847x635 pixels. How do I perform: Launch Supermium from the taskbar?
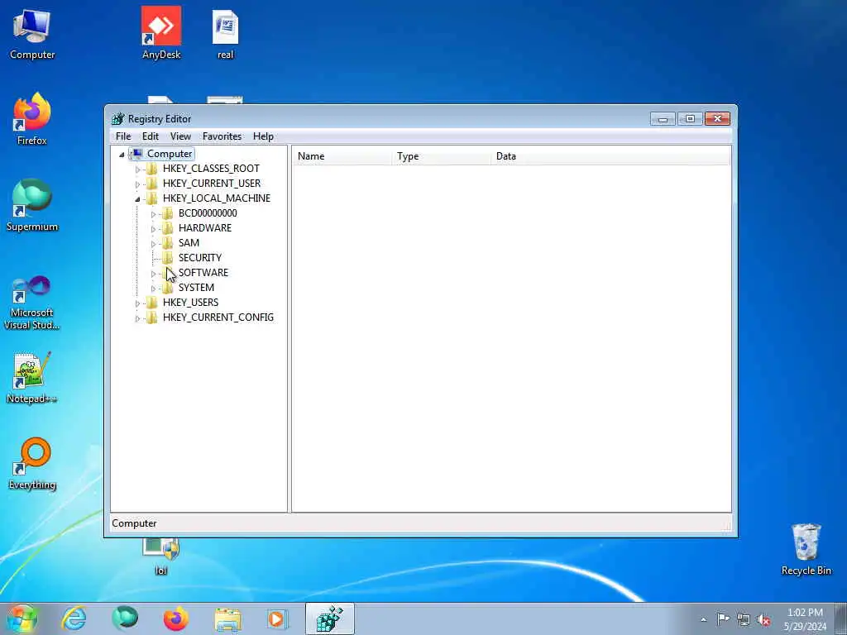point(125,618)
